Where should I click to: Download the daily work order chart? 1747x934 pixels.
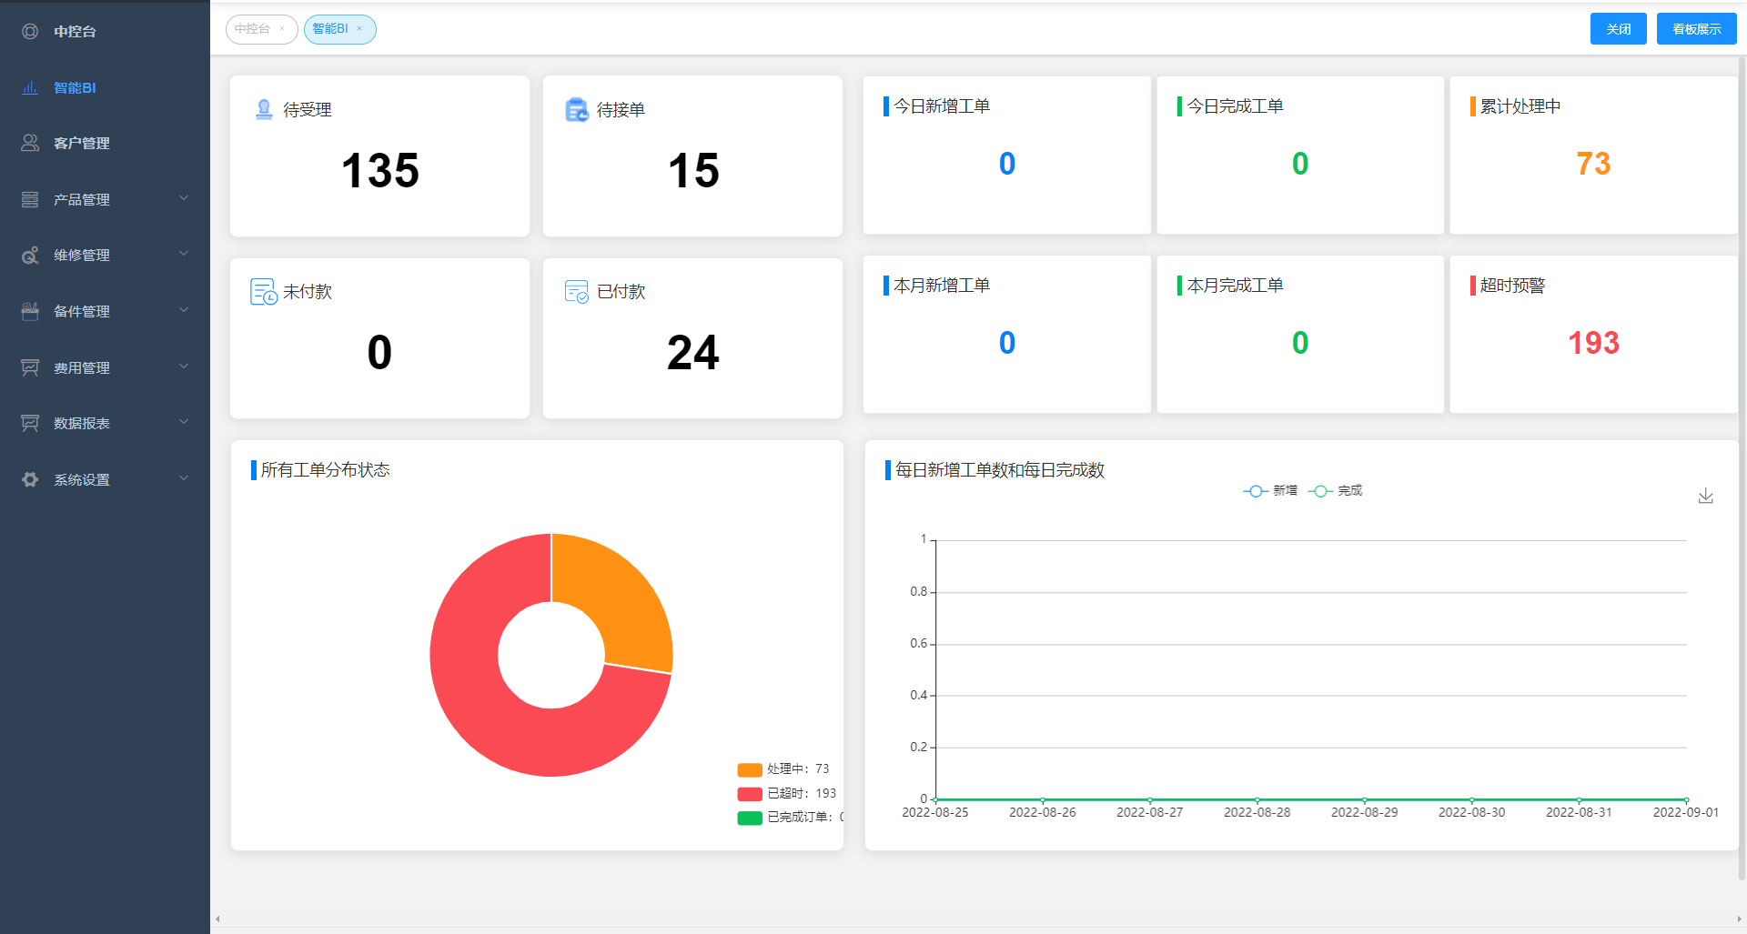[x=1705, y=496]
